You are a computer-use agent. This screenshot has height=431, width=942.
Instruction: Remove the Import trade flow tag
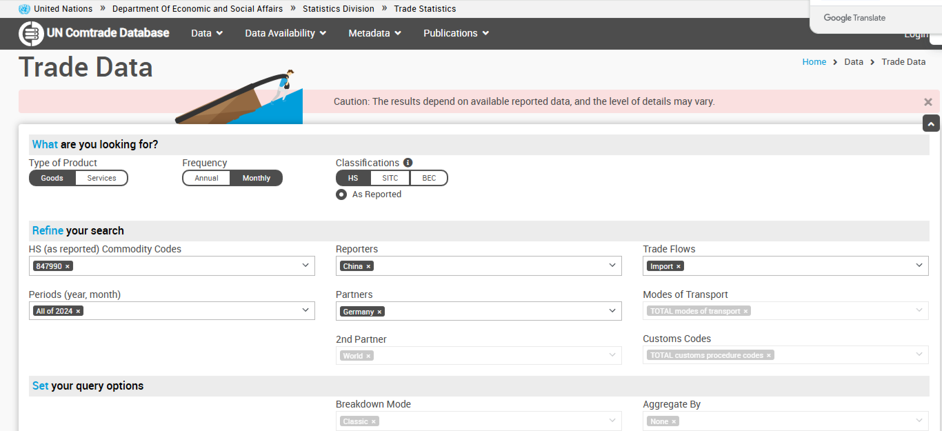pos(678,266)
